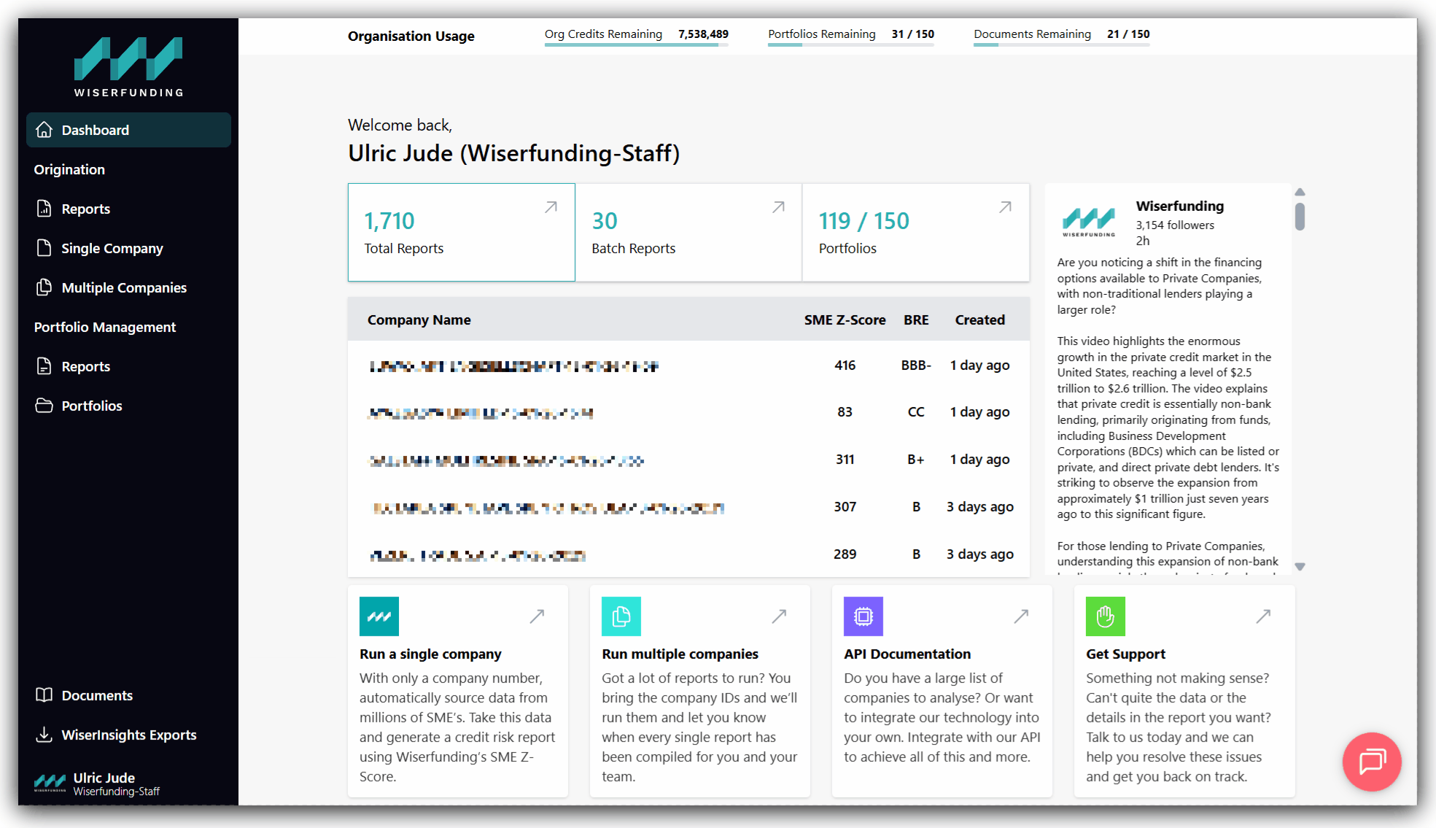The image size is (1436, 828).
Task: Open the Documents sidebar item
Action: [x=96, y=695]
